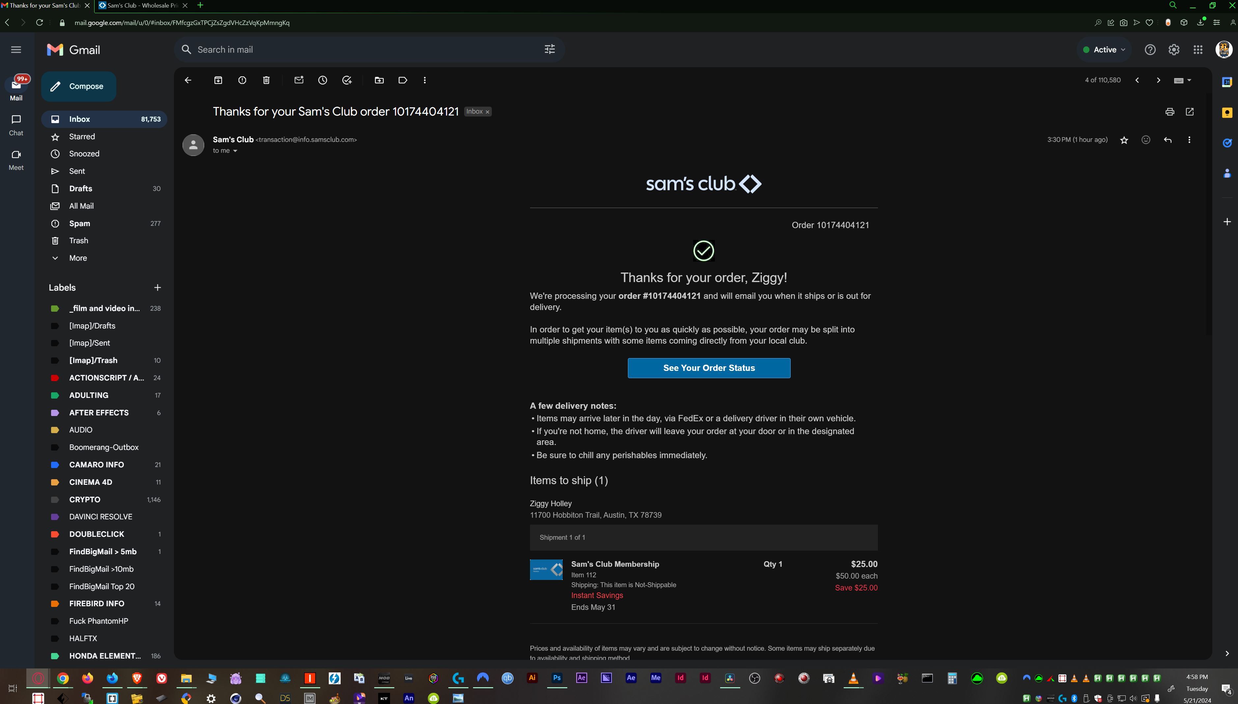Remove Inbox label from email

tap(487, 112)
